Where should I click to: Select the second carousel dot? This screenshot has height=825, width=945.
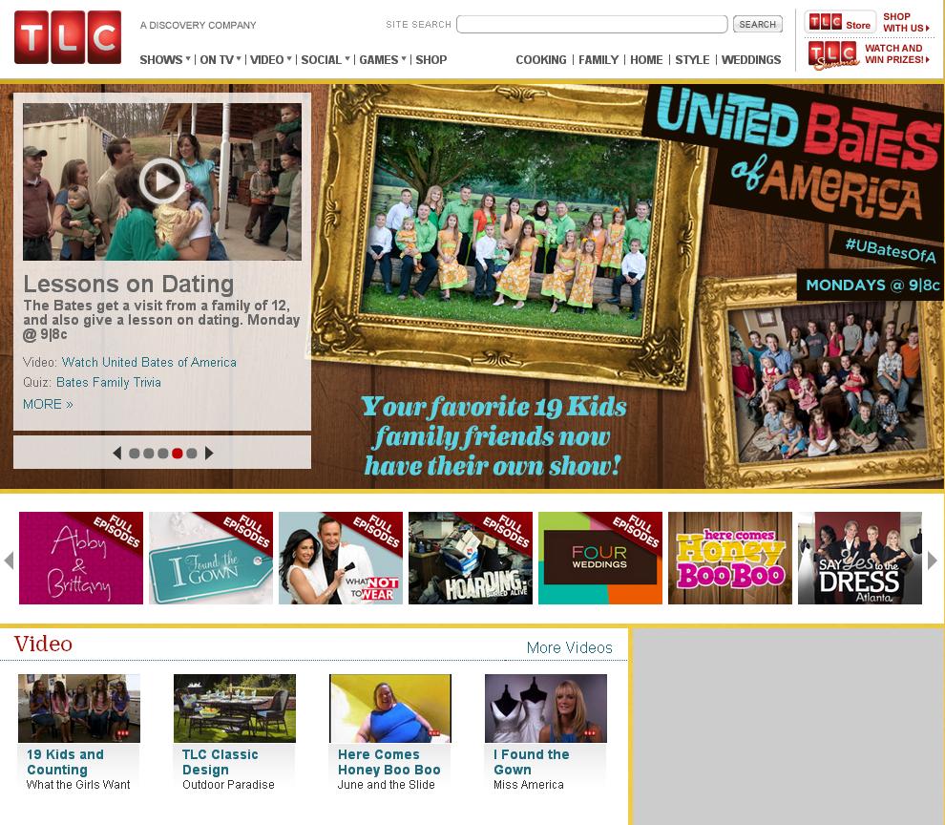[148, 454]
